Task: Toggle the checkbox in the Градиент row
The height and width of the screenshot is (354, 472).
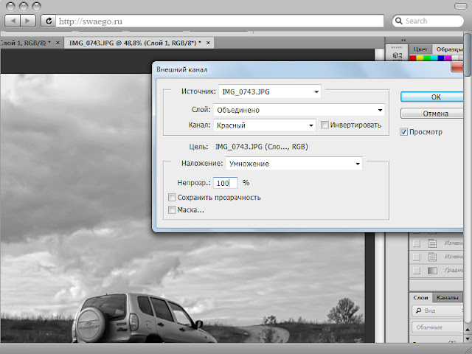Action: [416, 271]
